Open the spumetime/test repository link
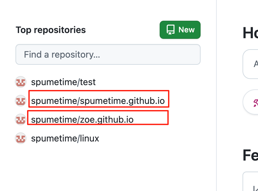The image size is (258, 191). click(63, 82)
